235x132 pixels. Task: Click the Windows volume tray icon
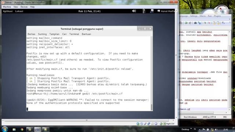click(216, 129)
